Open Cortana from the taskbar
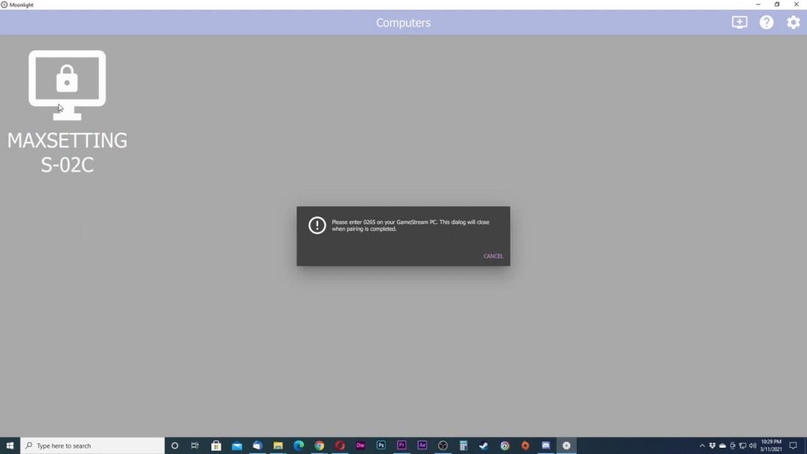The height and width of the screenshot is (454, 807). (174, 445)
